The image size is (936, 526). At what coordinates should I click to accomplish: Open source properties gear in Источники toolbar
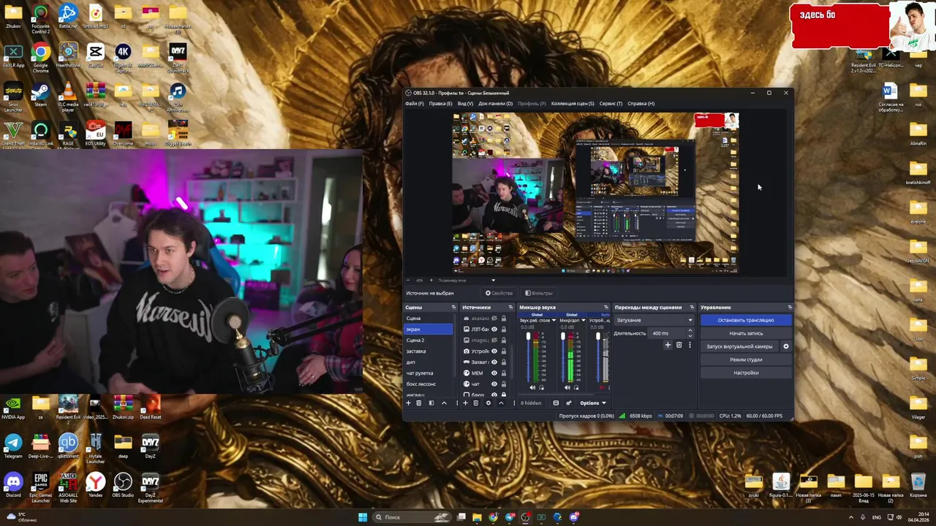click(x=488, y=403)
